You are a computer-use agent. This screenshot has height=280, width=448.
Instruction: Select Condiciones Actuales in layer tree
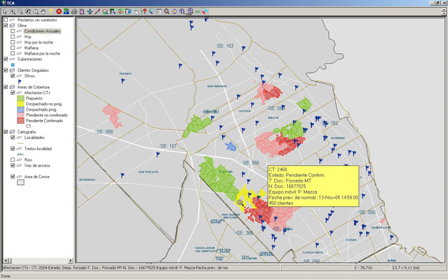click(x=42, y=31)
